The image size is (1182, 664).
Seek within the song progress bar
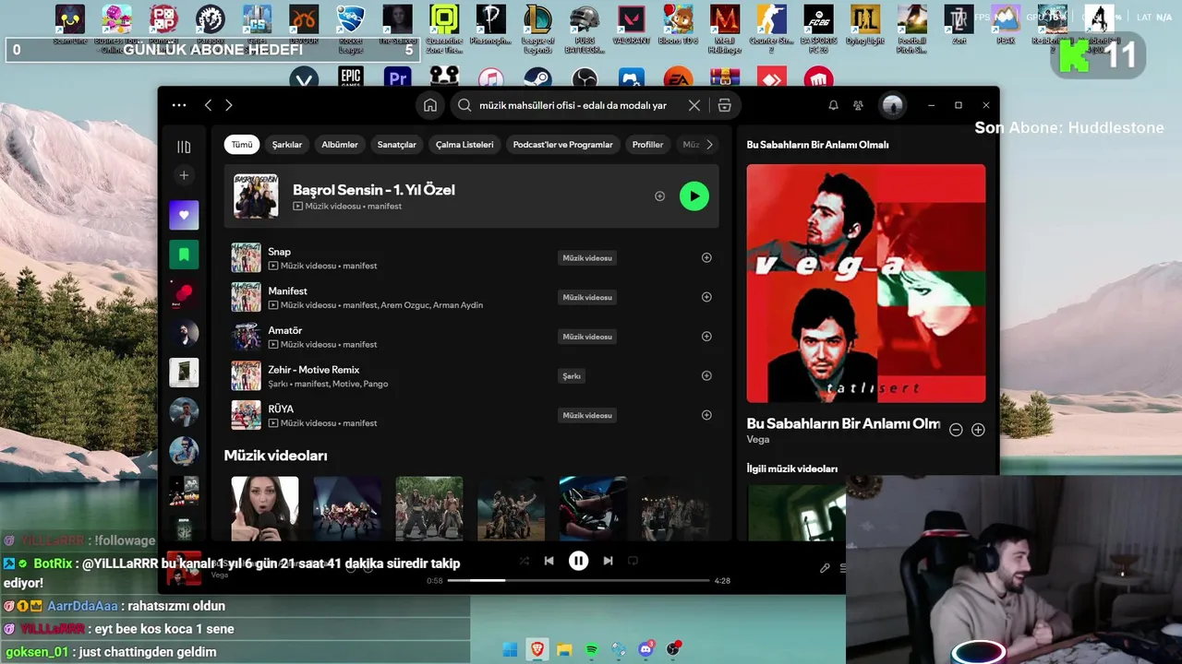(x=578, y=581)
